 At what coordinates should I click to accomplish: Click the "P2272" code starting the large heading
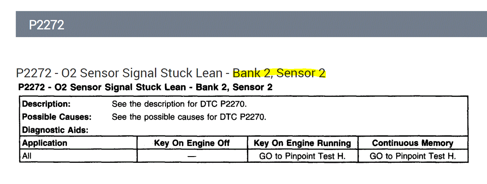(34, 73)
